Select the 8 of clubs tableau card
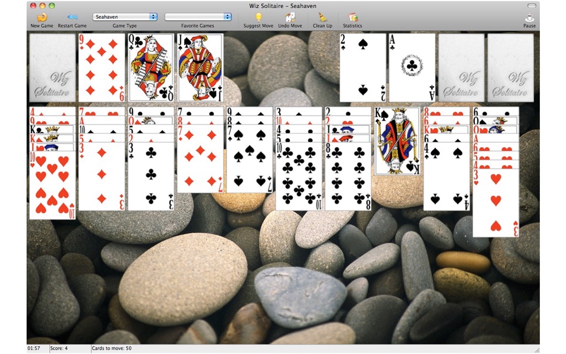Image resolution: width=566 pixels, height=354 pixels. (348, 176)
